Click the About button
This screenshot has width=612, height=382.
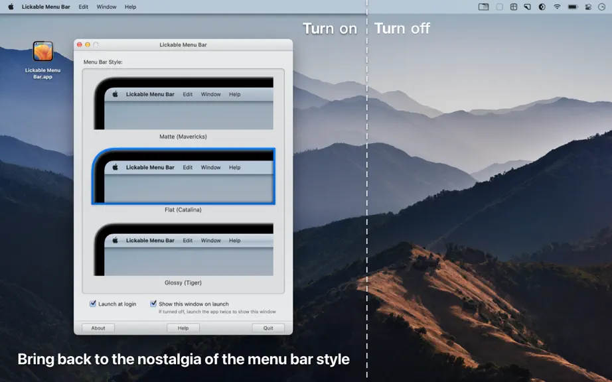tap(98, 328)
